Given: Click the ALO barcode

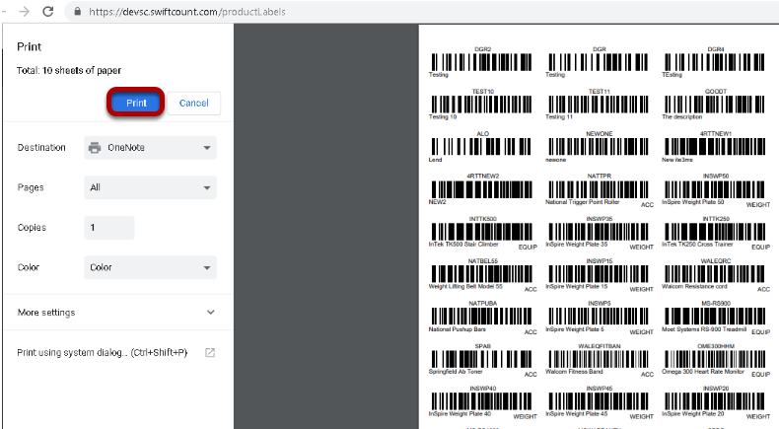Looking at the screenshot, I should (481, 147).
